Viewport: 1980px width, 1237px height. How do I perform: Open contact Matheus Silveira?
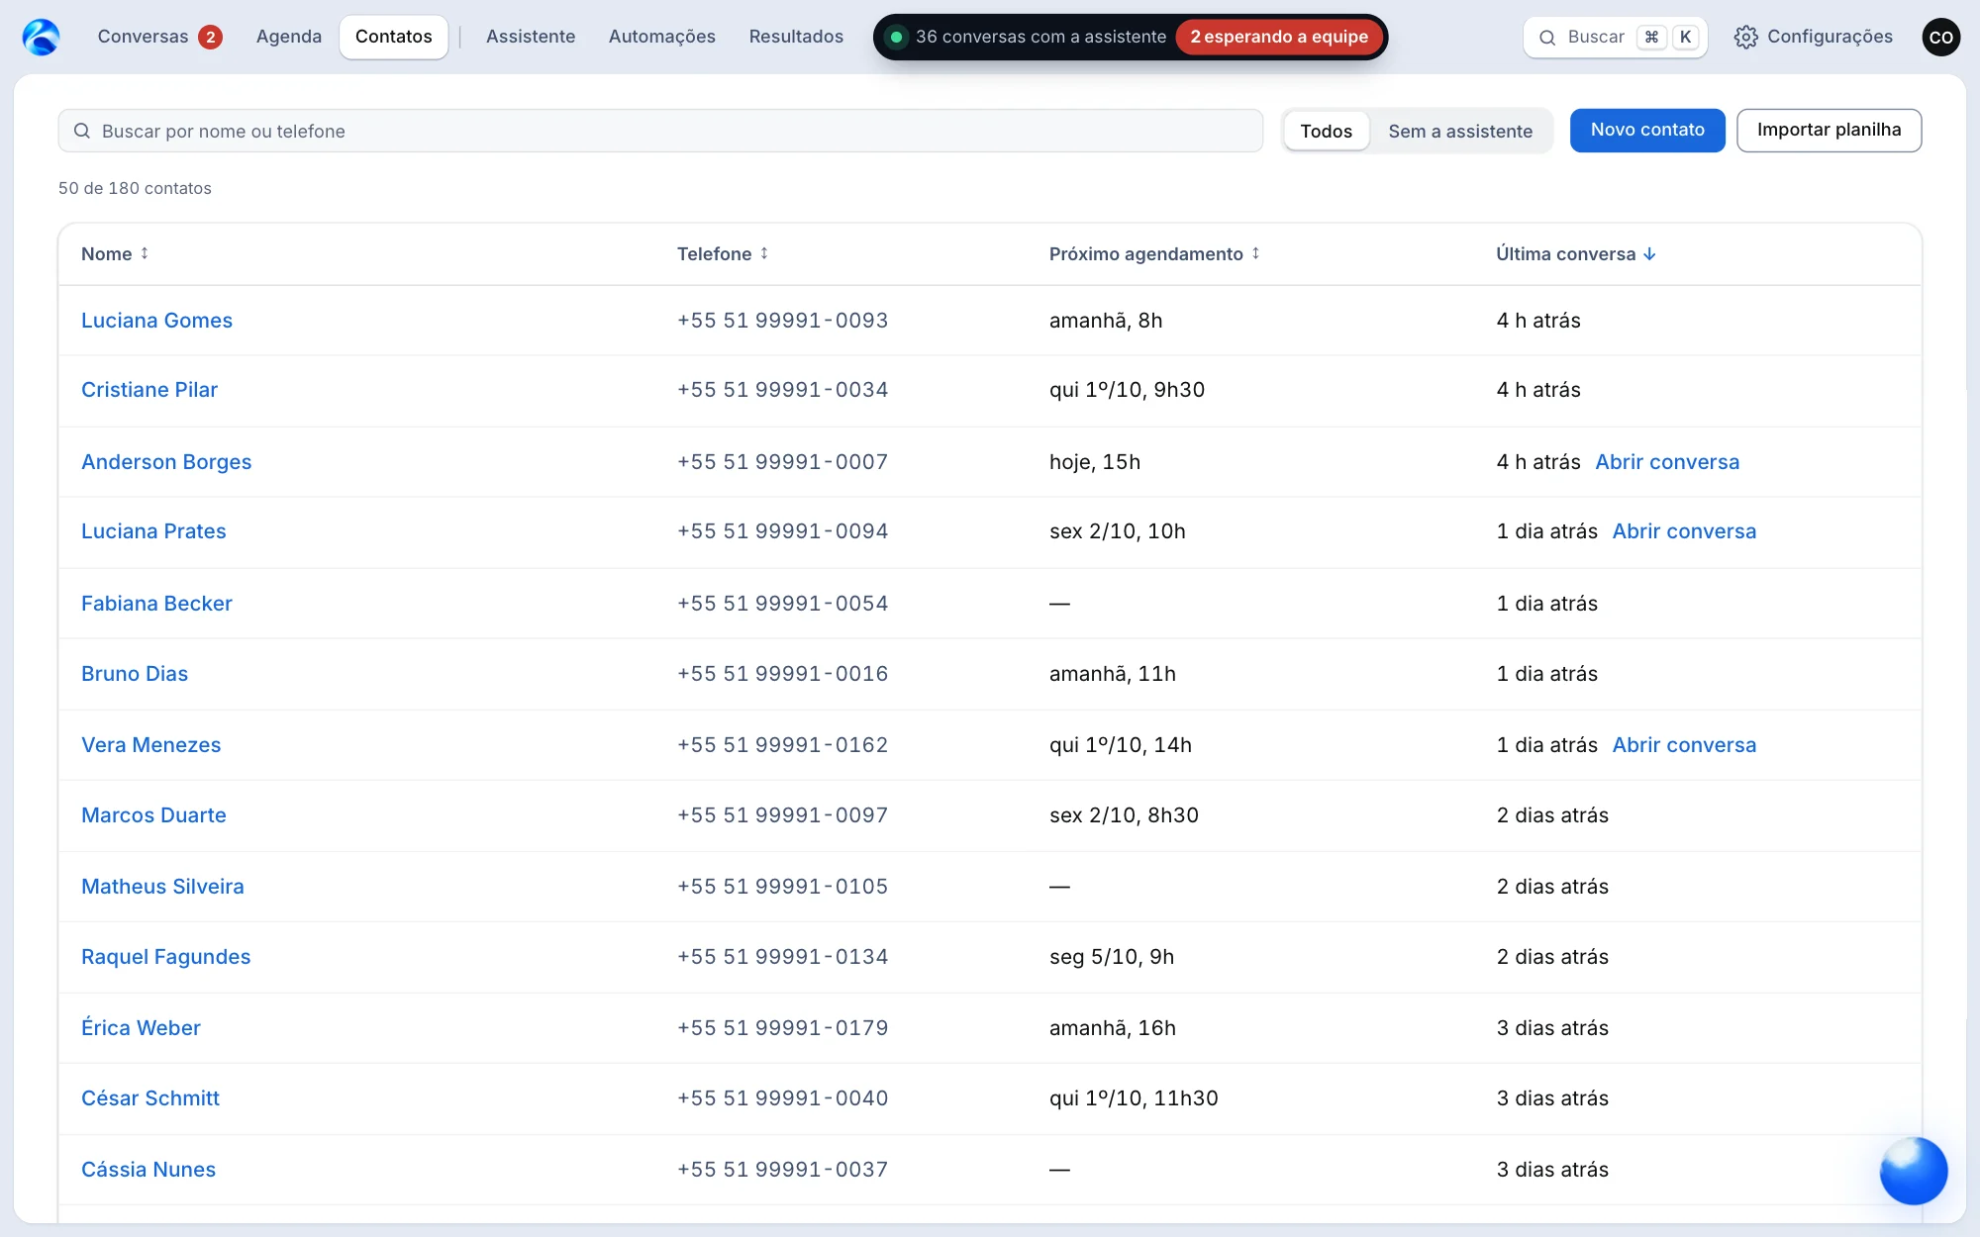(162, 887)
